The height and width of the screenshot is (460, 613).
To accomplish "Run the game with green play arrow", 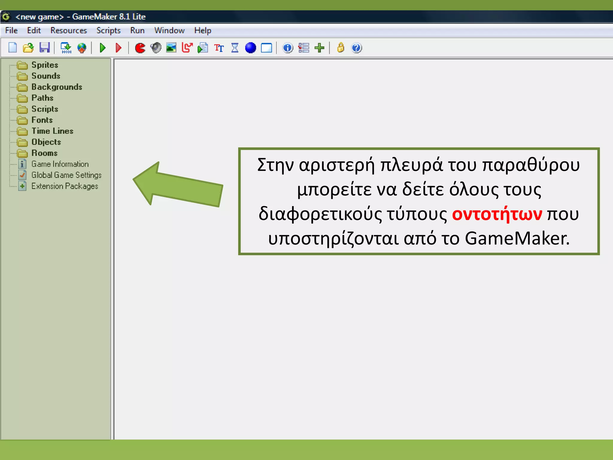I will pyautogui.click(x=103, y=48).
